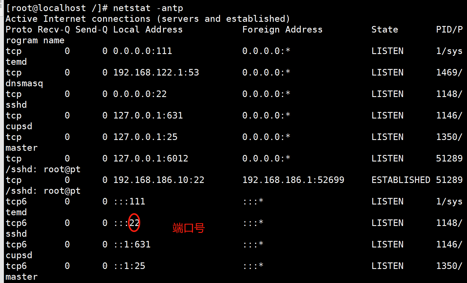Select LISTEN state in the ::1:25 row

click(387, 266)
